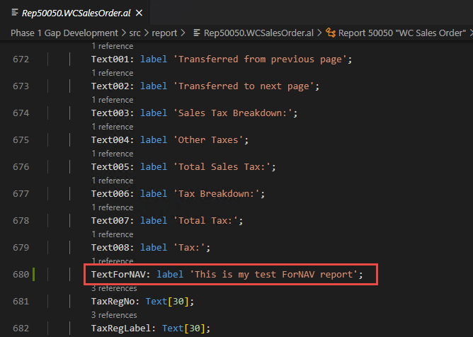Click the file icon in the editor tab
This screenshot has height=337, width=473.
point(15,13)
